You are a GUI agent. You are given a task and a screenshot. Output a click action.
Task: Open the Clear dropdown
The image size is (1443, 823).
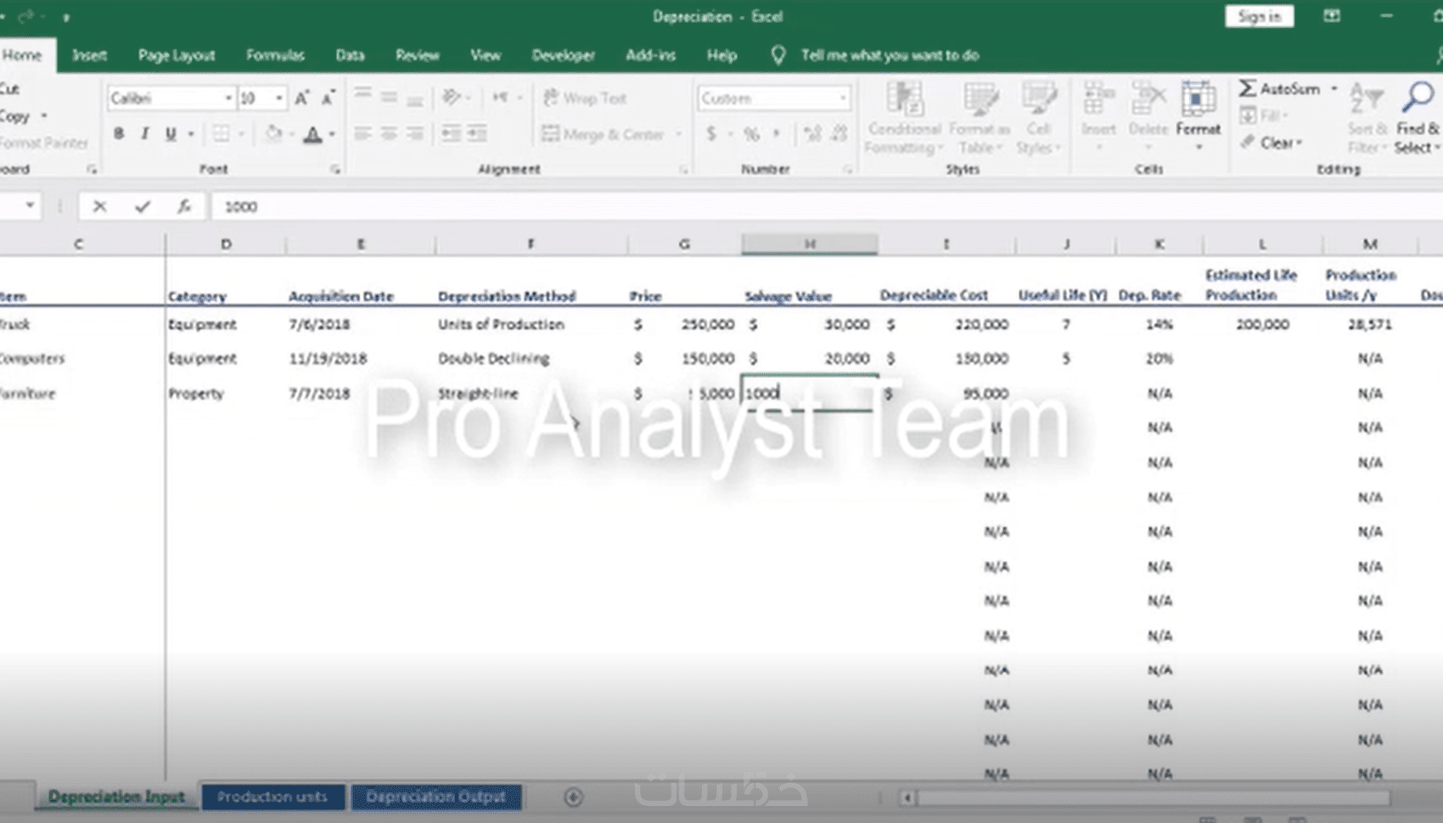tap(1271, 143)
